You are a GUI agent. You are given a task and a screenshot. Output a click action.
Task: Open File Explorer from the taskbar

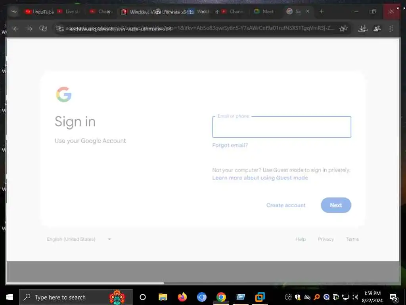pyautogui.click(x=163, y=297)
